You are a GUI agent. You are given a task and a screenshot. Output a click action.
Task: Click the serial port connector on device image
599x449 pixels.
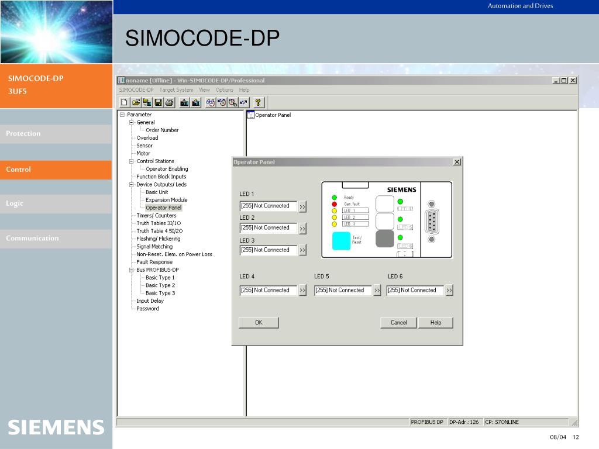click(x=432, y=222)
